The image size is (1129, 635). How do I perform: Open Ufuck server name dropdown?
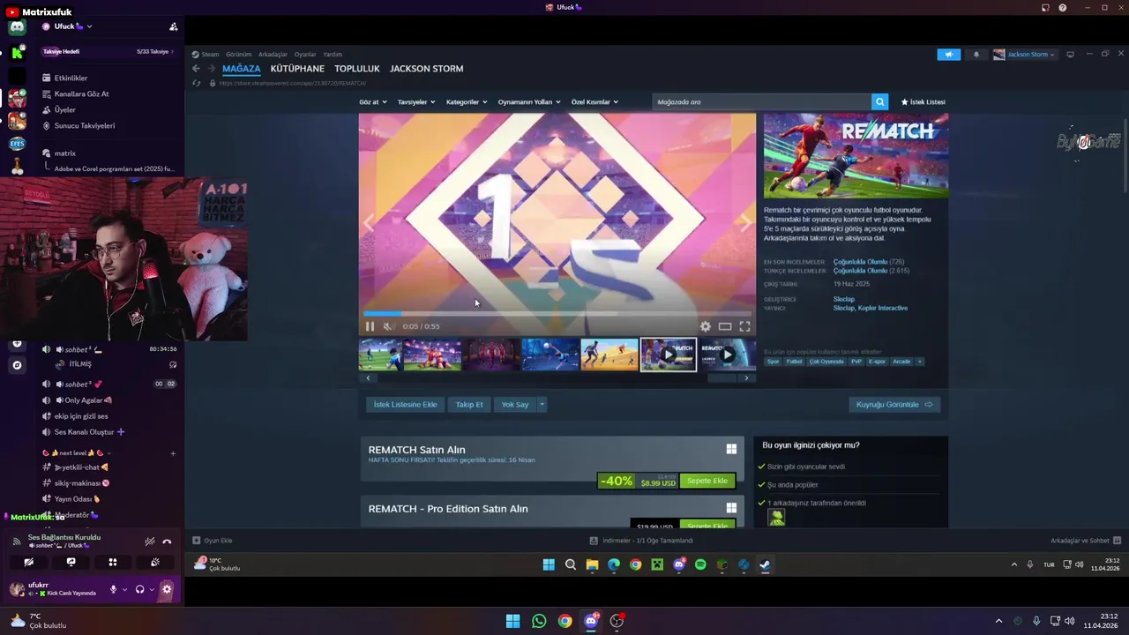72,26
